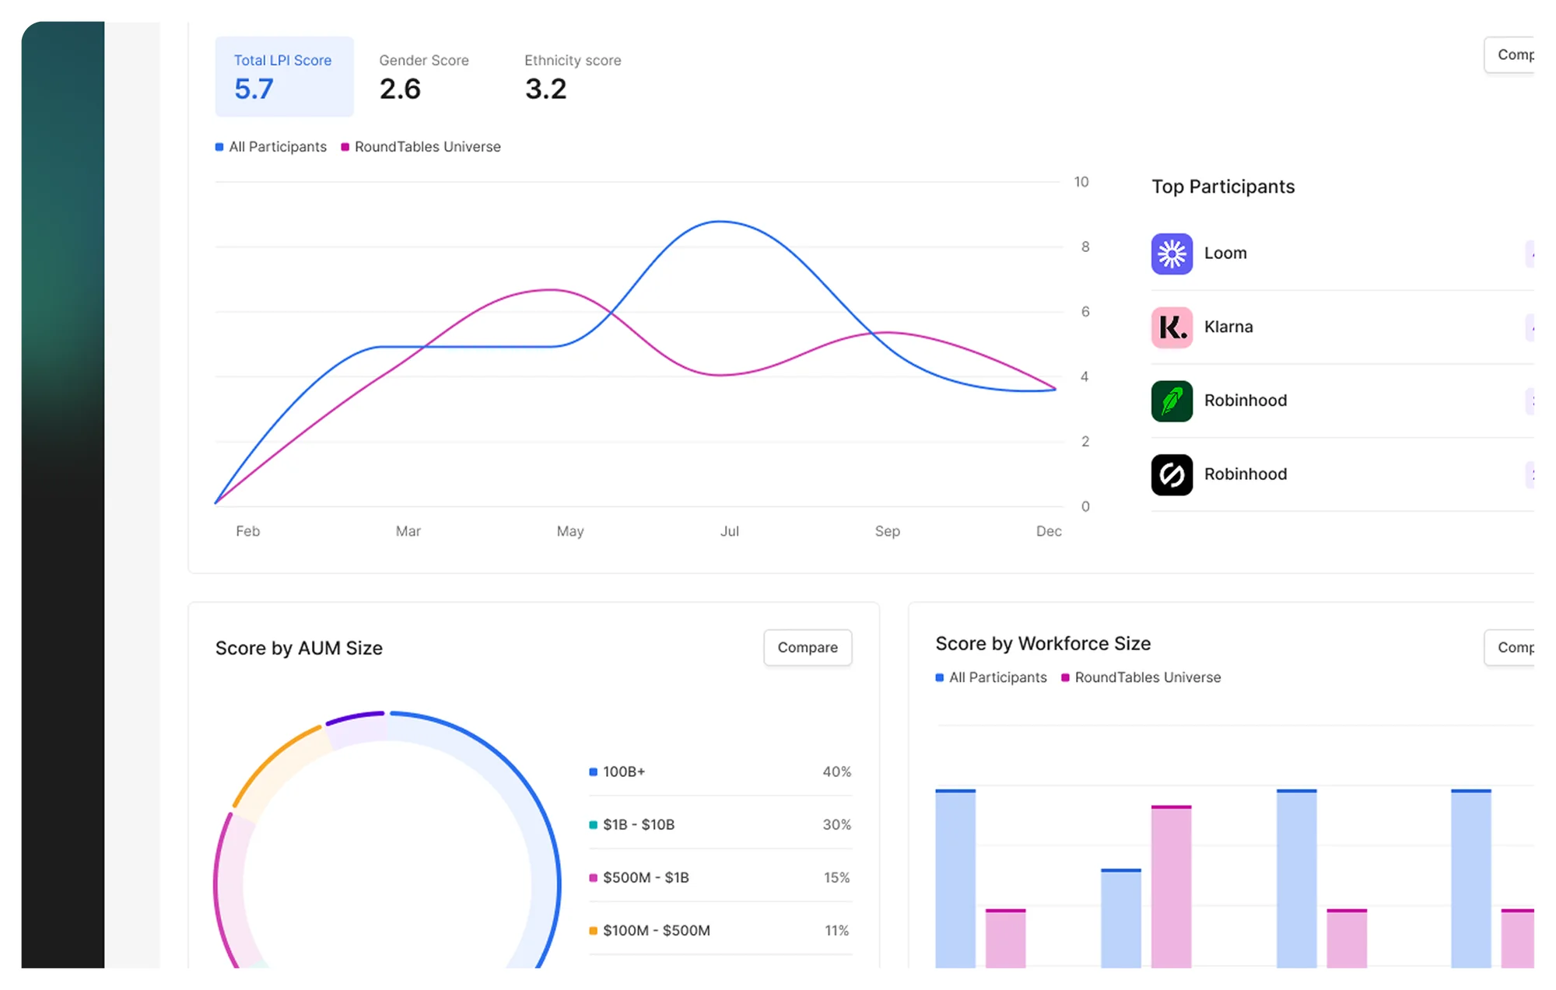Click the 15% value for $500M - $1B
Screen dimensions: 1556x990
[x=837, y=878]
